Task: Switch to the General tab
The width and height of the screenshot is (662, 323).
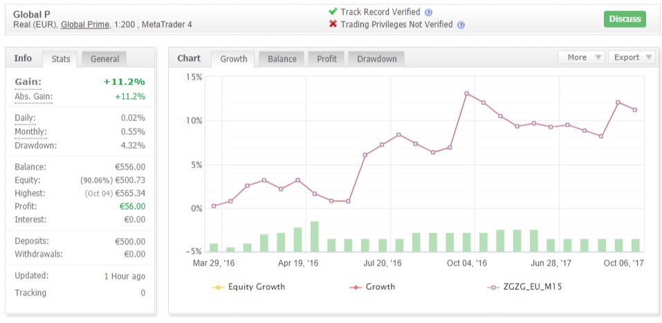Action: (x=104, y=59)
